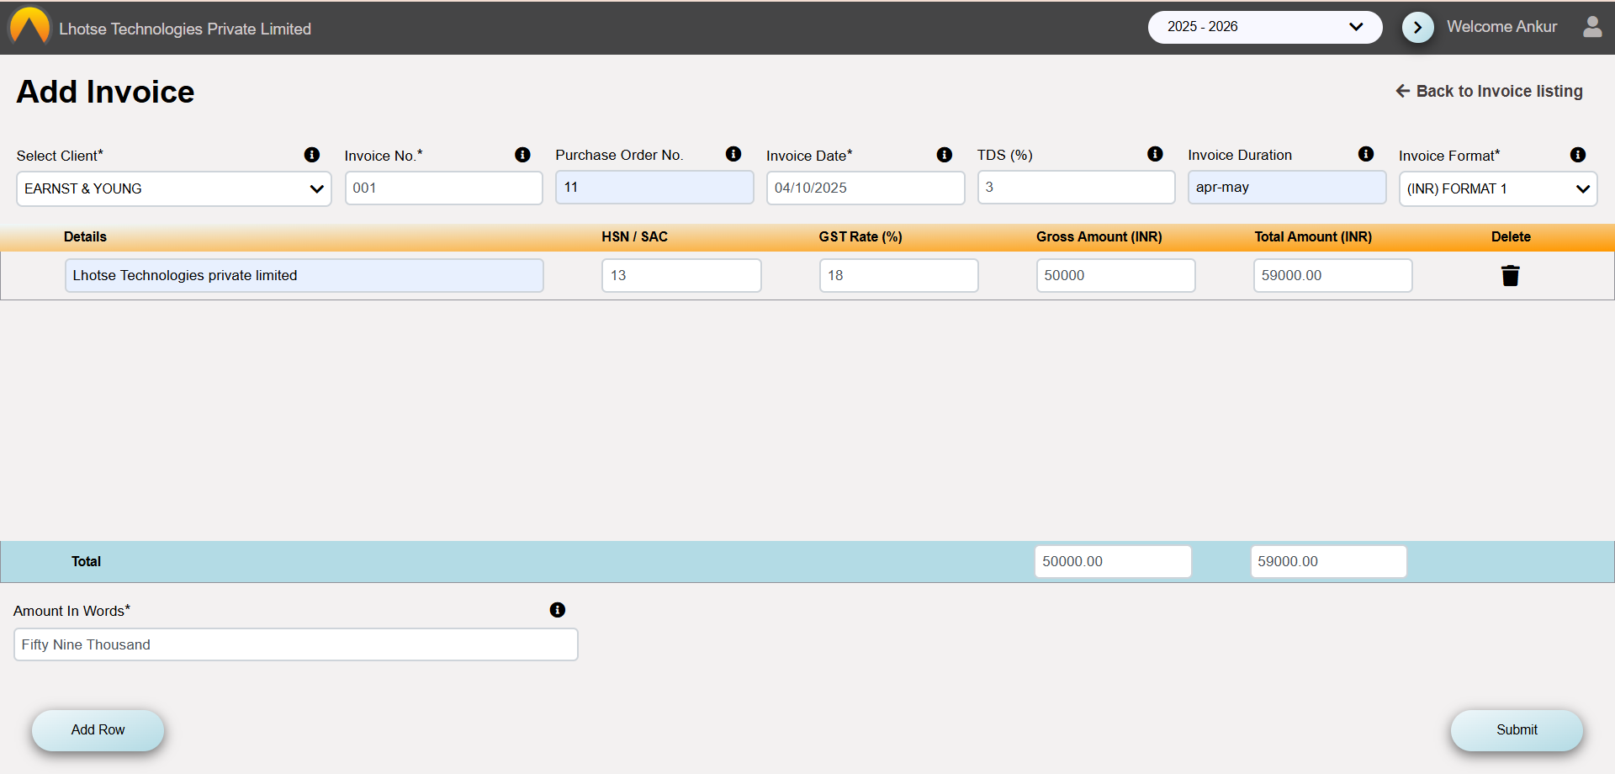Focus the Invoice Date field

pos(866,188)
